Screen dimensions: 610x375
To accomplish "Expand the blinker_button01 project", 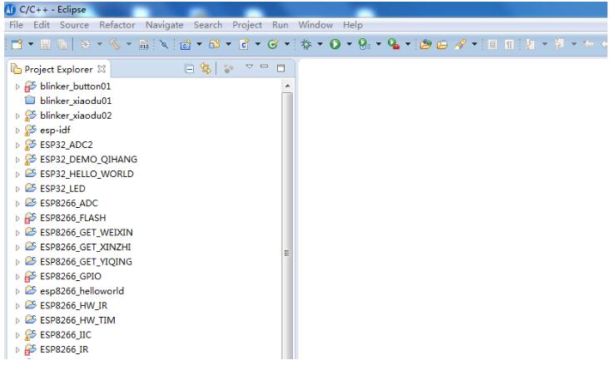I will click(17, 86).
